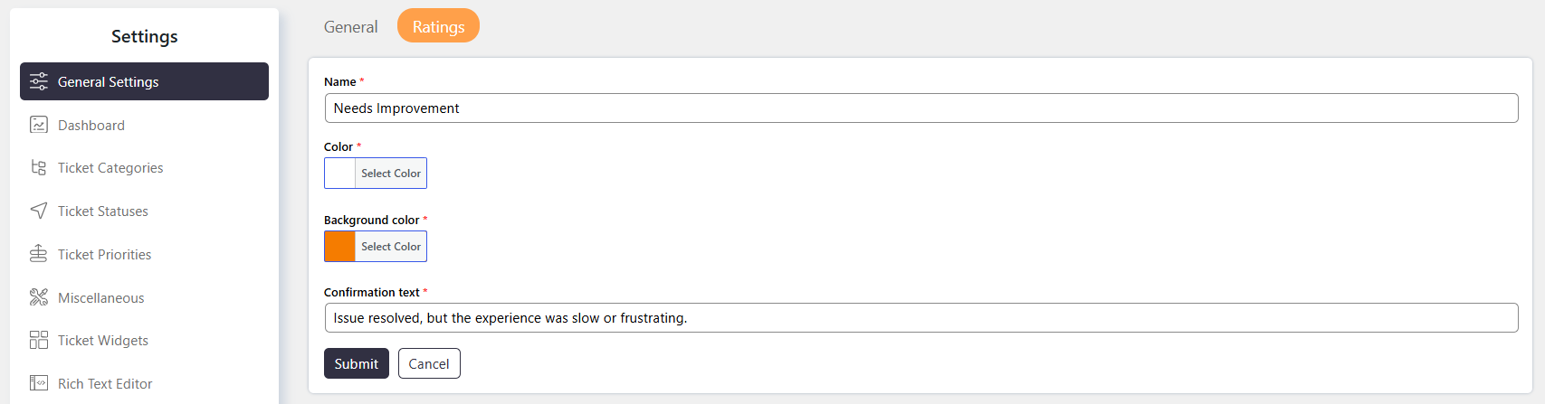This screenshot has width=1545, height=404.
Task: Click the Ticket Priorities icon
Action: coord(39,254)
